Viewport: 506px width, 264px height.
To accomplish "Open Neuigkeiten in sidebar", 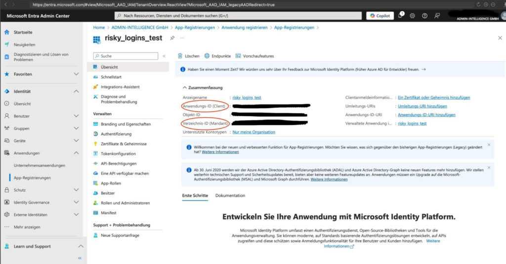I will coord(25,44).
